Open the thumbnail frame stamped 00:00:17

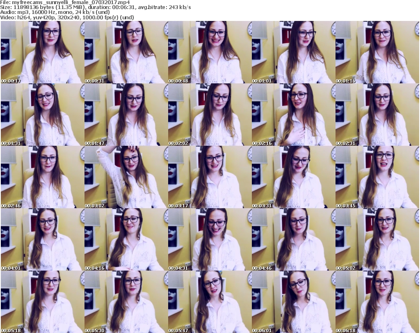(x=42, y=52)
